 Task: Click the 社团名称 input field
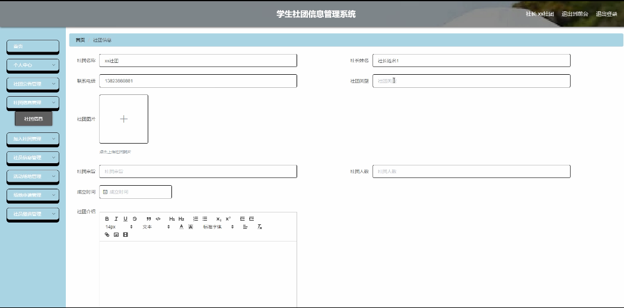pos(198,61)
